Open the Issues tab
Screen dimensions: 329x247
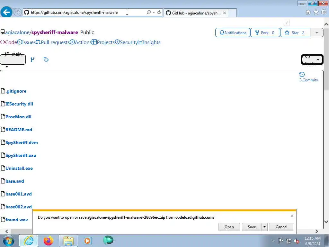[x=26, y=42]
